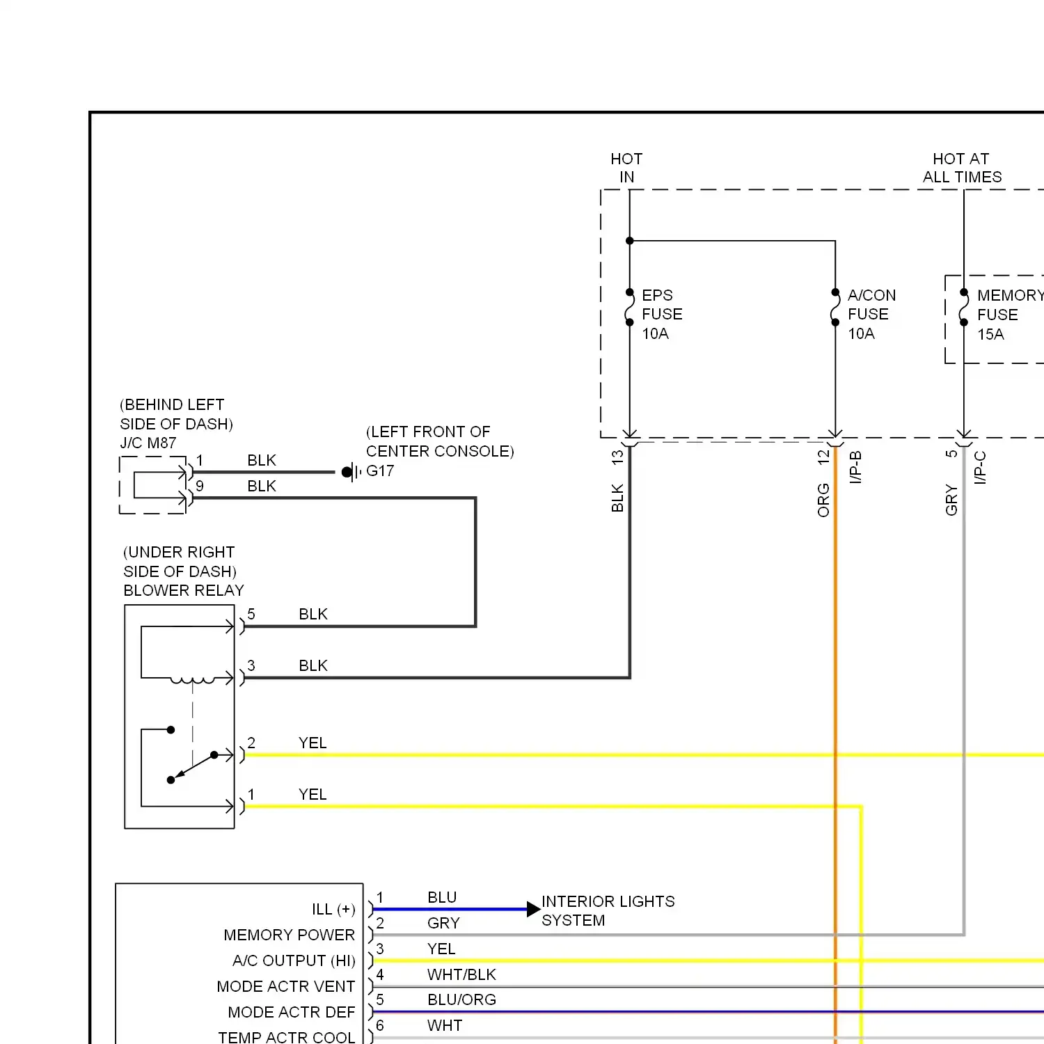
Task: Click the ILL (+) terminal label
Action: 333,909
